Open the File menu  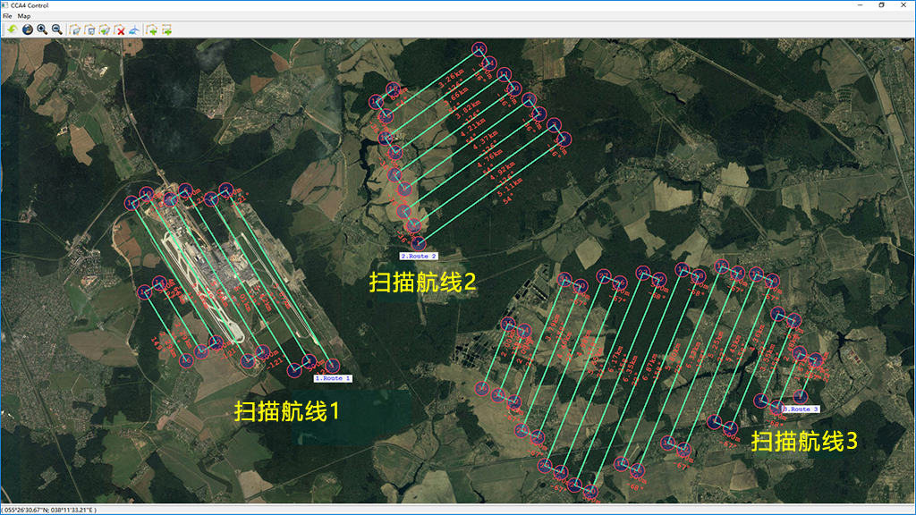click(x=7, y=16)
